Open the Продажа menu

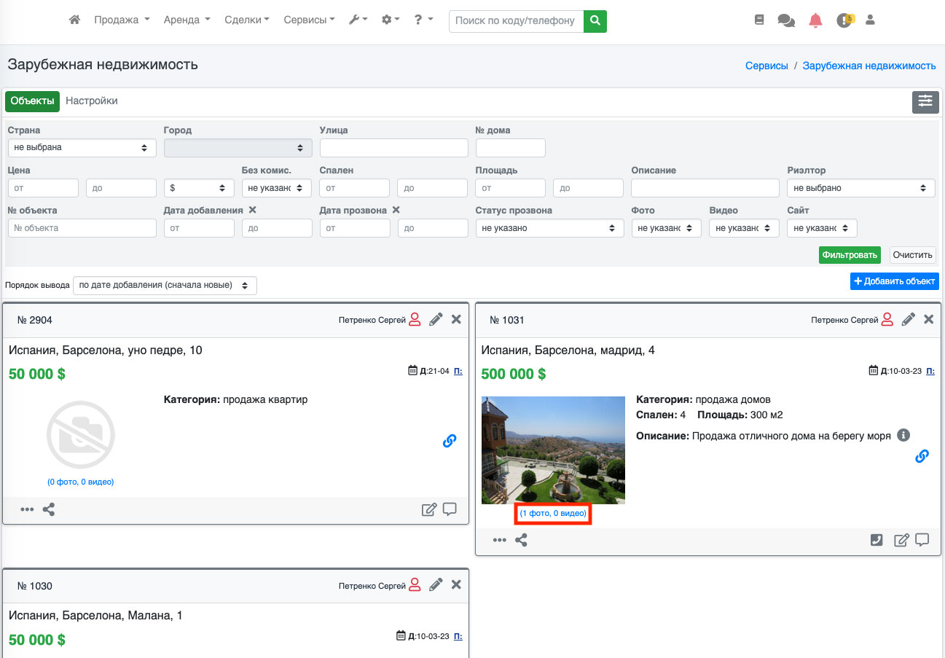(122, 20)
